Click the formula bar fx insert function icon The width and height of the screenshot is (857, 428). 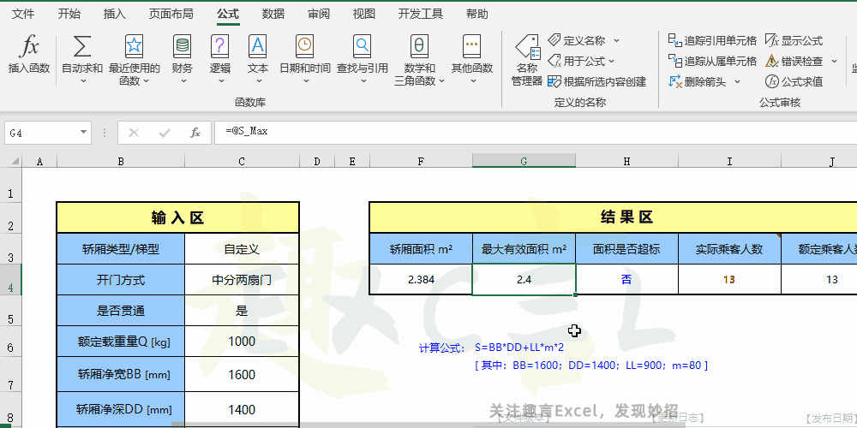point(195,133)
